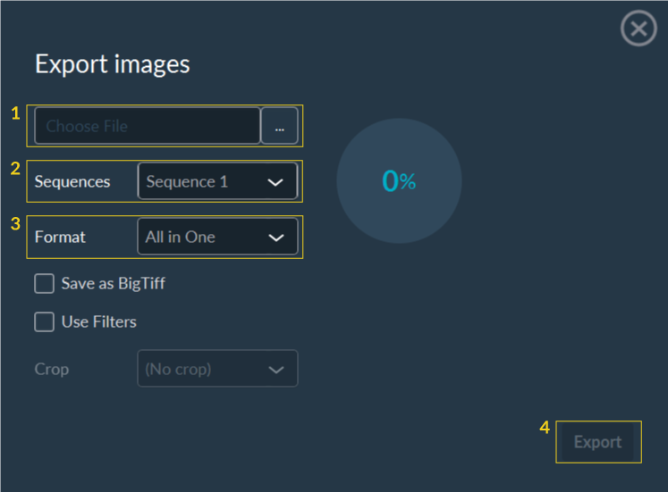Close the Export images dialog
This screenshot has height=492, width=668.
tap(638, 29)
